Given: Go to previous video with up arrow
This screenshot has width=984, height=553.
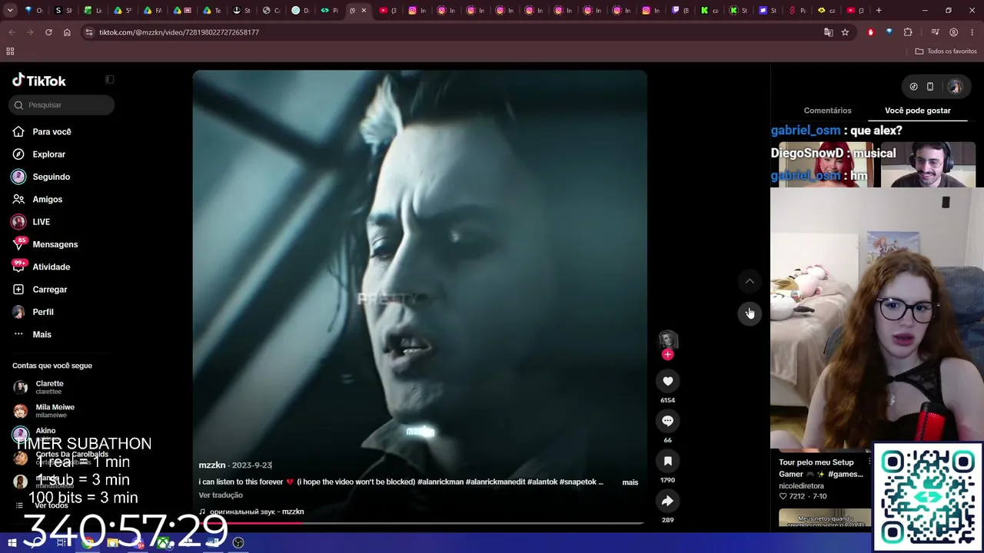Looking at the screenshot, I should click(750, 281).
